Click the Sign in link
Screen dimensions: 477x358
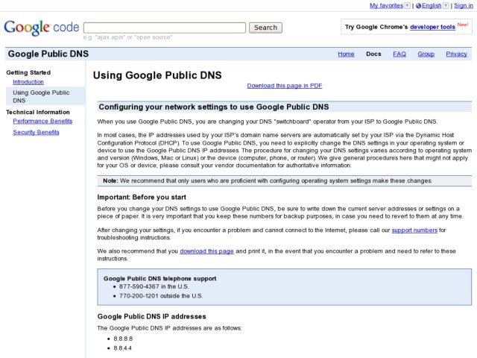(463, 5)
